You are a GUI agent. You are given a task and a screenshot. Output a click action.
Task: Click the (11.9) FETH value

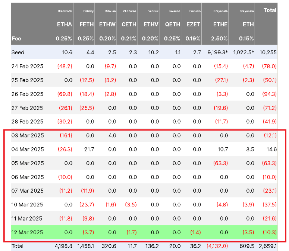tap(88, 190)
